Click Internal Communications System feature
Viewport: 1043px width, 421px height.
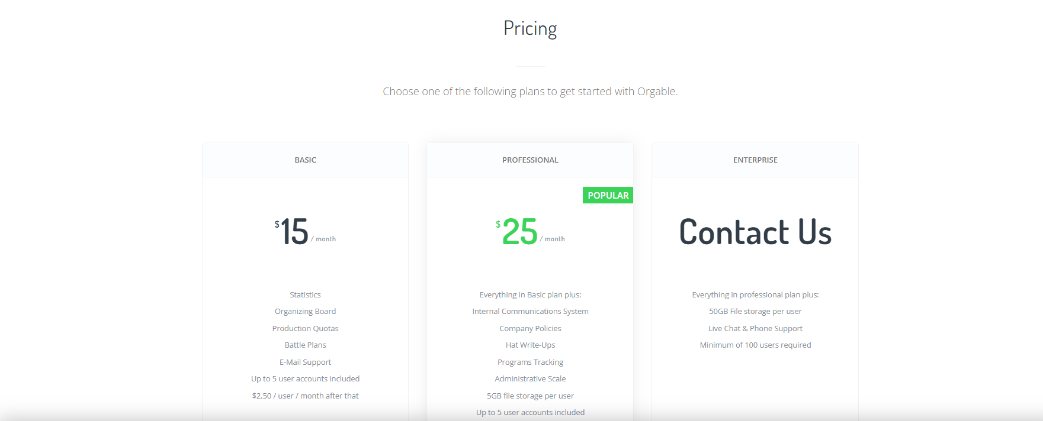(x=530, y=312)
